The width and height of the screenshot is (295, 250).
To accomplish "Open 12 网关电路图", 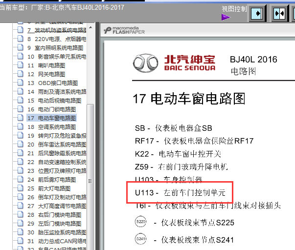I will [x=46, y=74].
